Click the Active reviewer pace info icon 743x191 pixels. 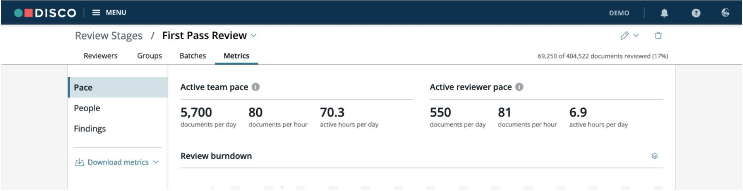519,87
